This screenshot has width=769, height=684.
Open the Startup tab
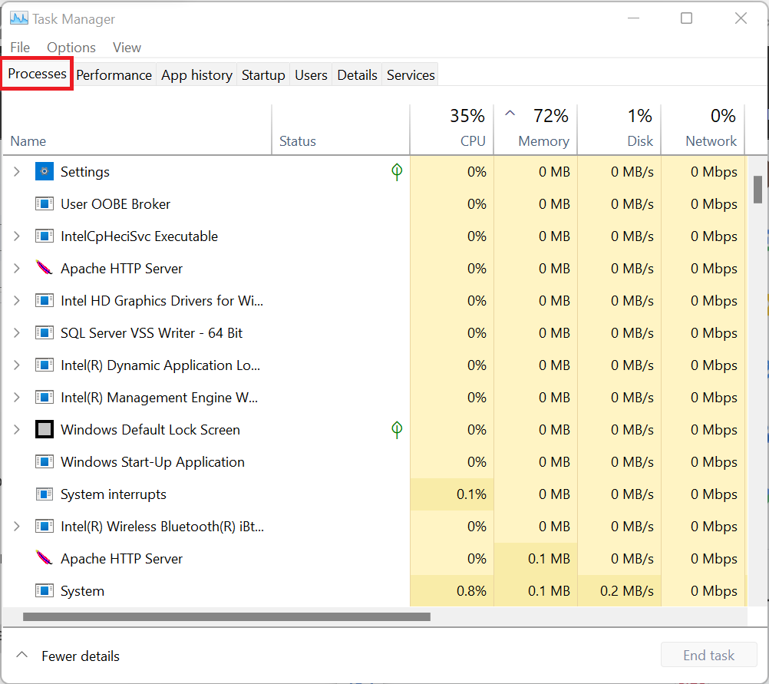coord(263,75)
